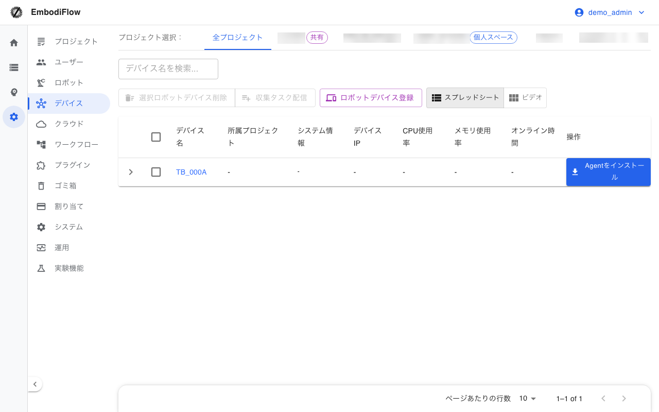Select the 全プロジェクト tab

[x=238, y=38]
